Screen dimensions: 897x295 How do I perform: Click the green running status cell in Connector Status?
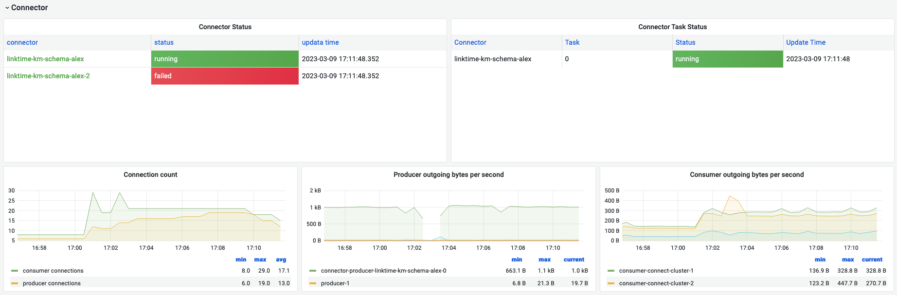click(x=225, y=59)
